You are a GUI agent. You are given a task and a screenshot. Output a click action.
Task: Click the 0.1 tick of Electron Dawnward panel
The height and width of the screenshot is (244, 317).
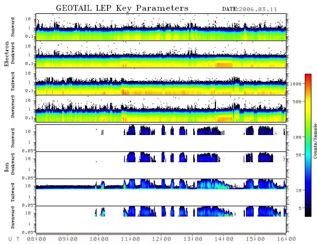pos(29,118)
